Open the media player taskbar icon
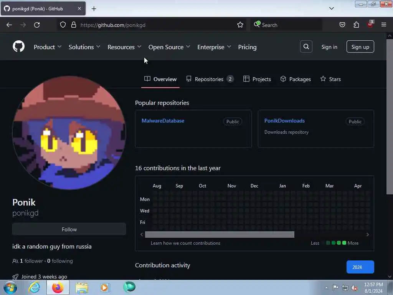Screen dimensions: 393x295 [x=105, y=287]
